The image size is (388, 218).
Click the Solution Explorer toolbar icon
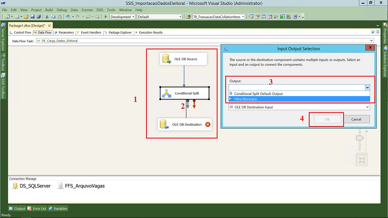click(251, 17)
